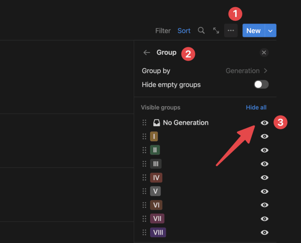Hide group IV using its eye icon
This screenshot has height=243, width=301.
(265, 178)
